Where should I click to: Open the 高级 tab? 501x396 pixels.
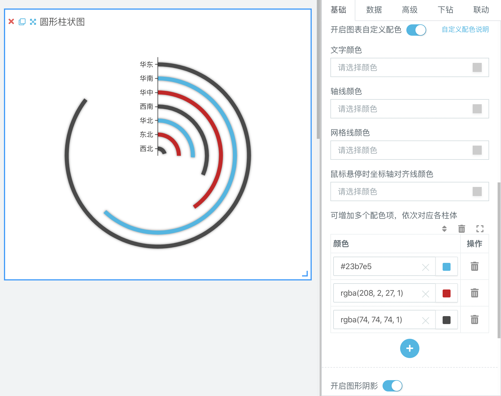coord(410,10)
